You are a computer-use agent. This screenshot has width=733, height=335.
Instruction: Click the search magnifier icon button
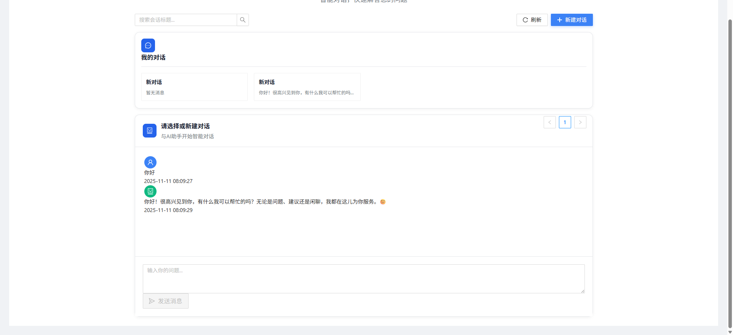(x=242, y=20)
